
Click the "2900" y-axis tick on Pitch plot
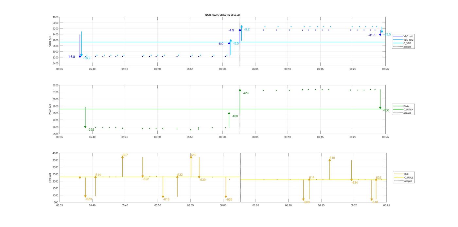click(x=56, y=106)
